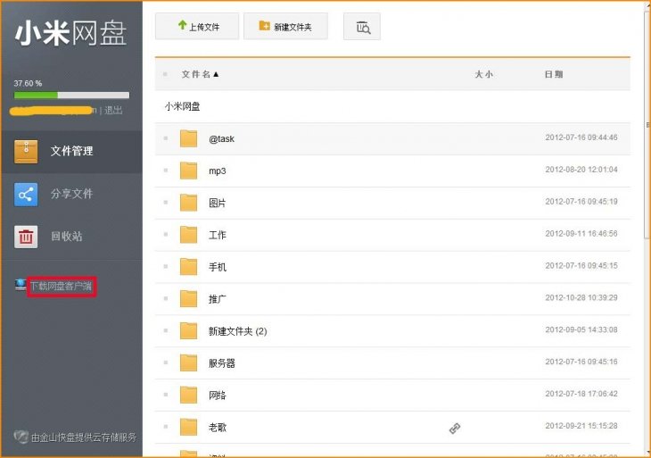Open the mp3 folder name
This screenshot has height=458, width=651.
(x=217, y=171)
